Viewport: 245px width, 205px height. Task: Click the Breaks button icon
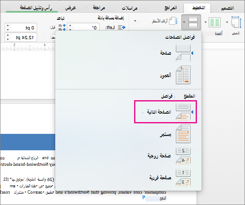[193, 22]
